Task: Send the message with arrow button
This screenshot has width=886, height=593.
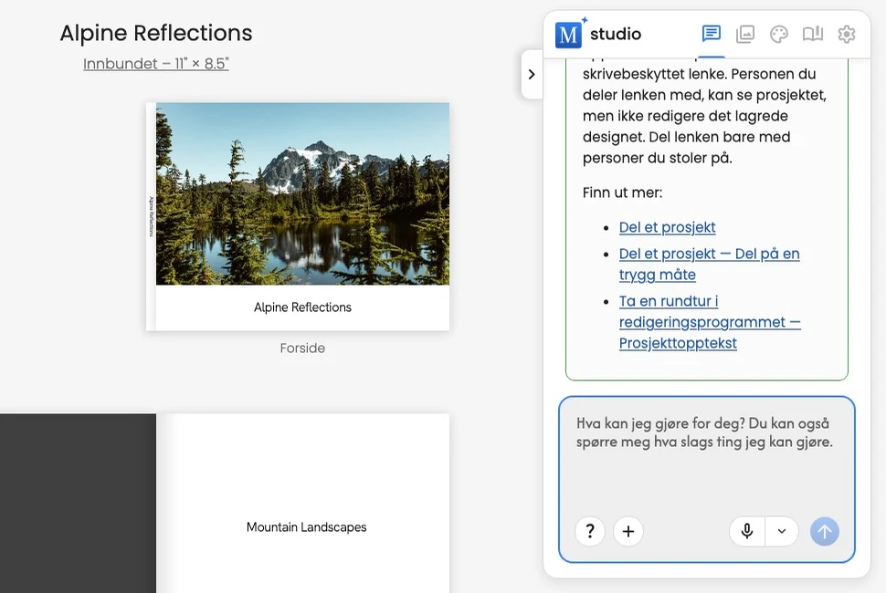Action: tap(825, 531)
